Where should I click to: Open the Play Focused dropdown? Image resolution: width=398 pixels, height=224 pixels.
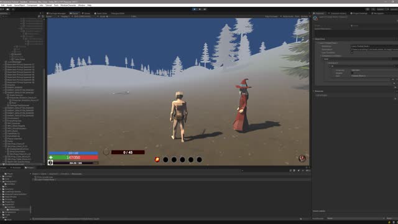pos(272,16)
